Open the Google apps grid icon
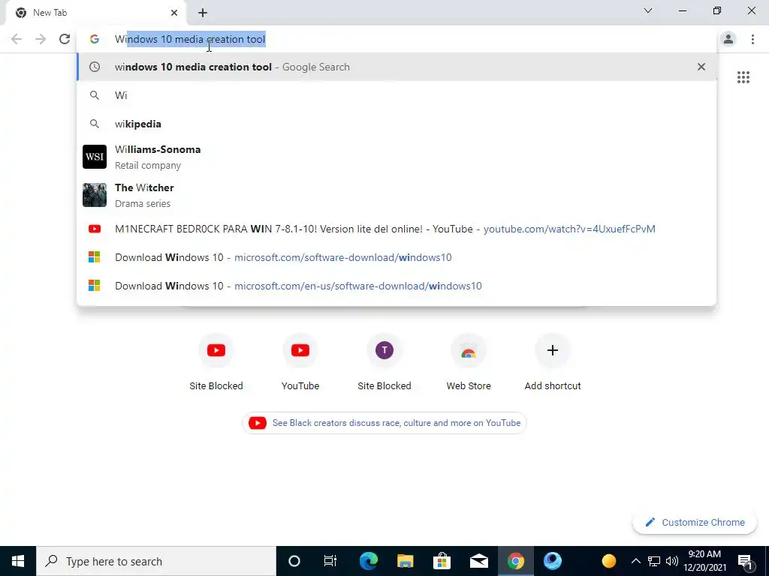769x576 pixels. [x=743, y=77]
